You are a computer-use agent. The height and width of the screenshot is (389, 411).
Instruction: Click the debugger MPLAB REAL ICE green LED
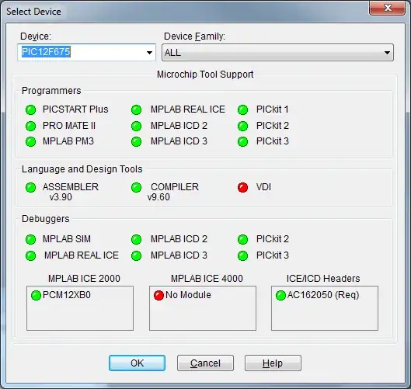click(30, 255)
